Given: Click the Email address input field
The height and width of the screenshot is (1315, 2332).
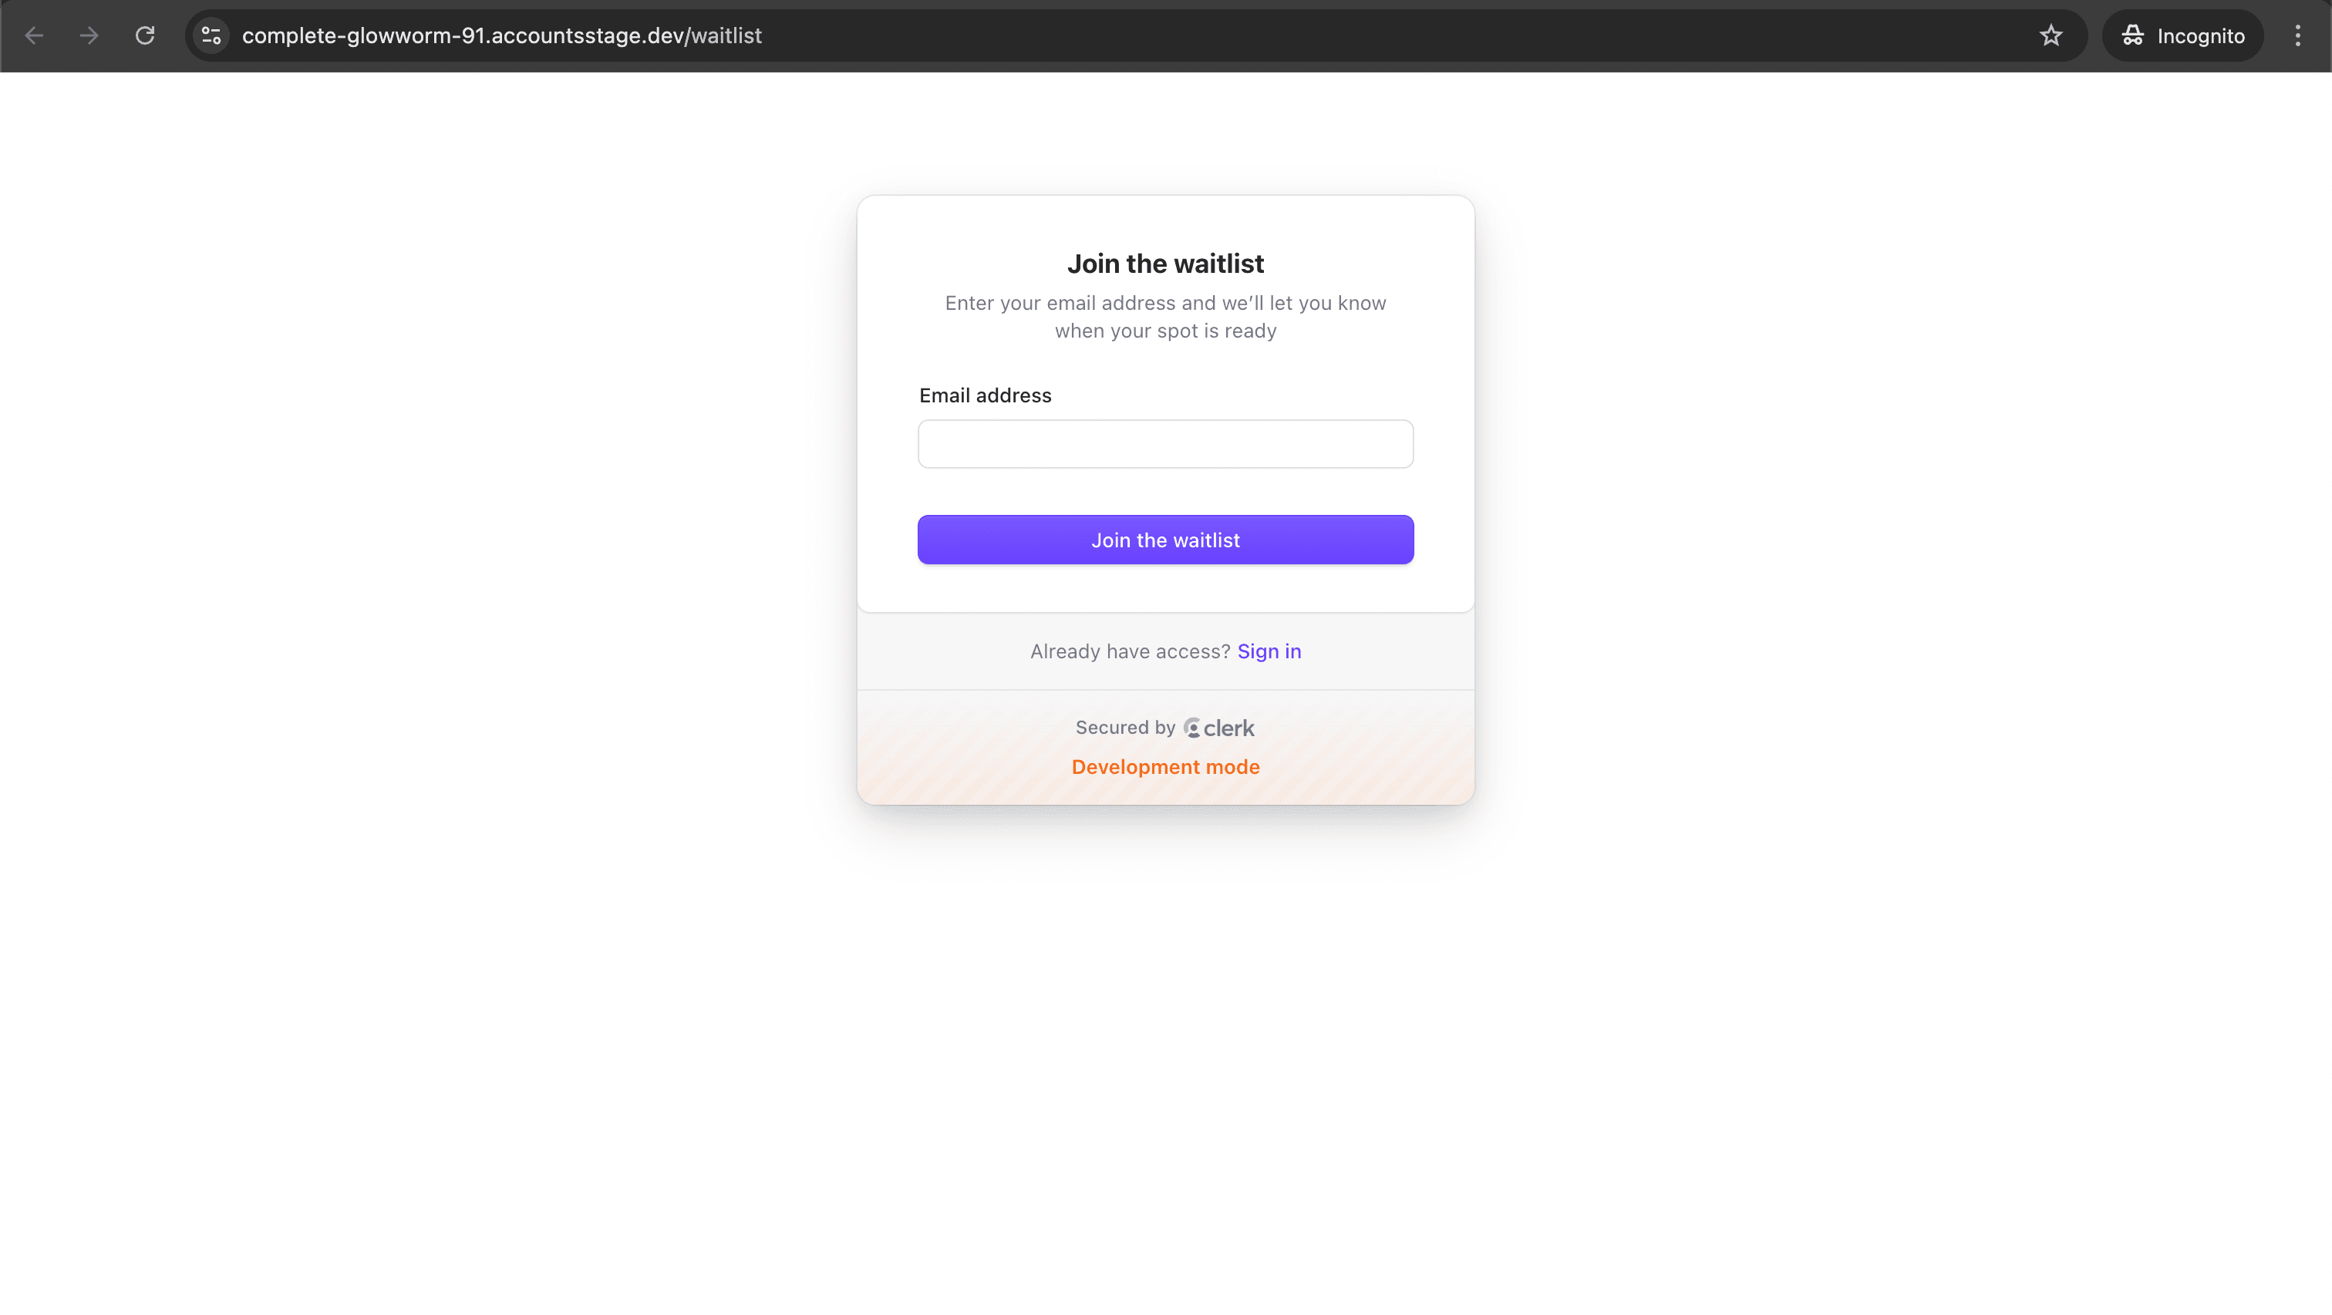Looking at the screenshot, I should click(x=1166, y=444).
